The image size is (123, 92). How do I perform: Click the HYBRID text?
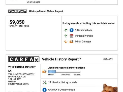[12, 81]
